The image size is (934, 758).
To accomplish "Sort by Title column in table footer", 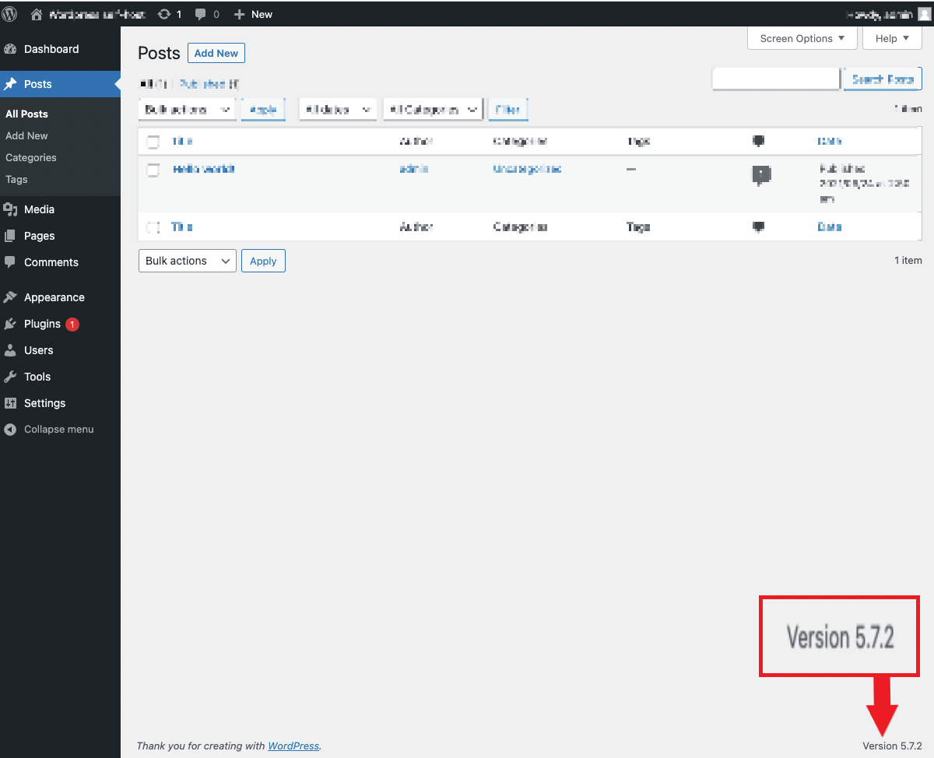I will tap(182, 227).
